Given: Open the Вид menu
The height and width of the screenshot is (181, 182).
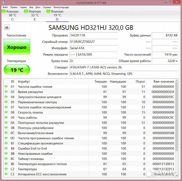Looking at the screenshot, I should 31,7.
